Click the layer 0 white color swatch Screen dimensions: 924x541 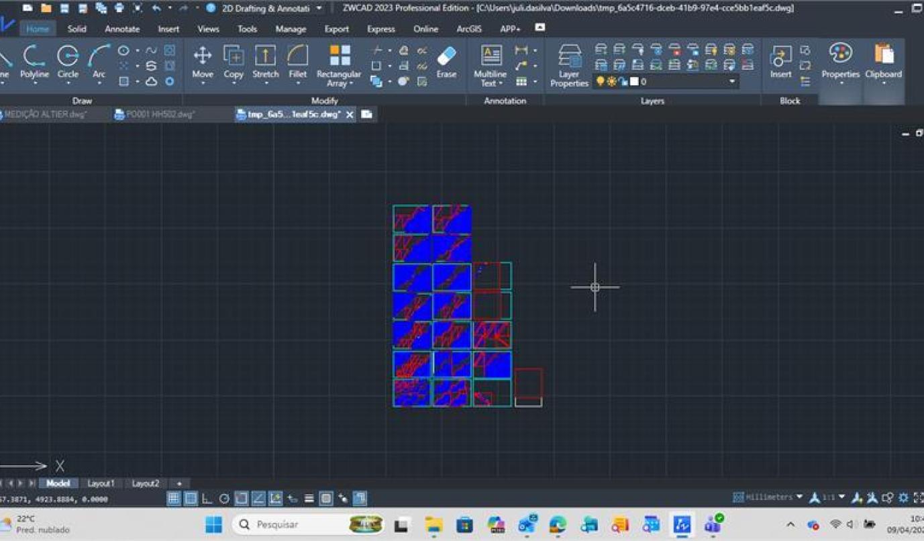point(634,81)
